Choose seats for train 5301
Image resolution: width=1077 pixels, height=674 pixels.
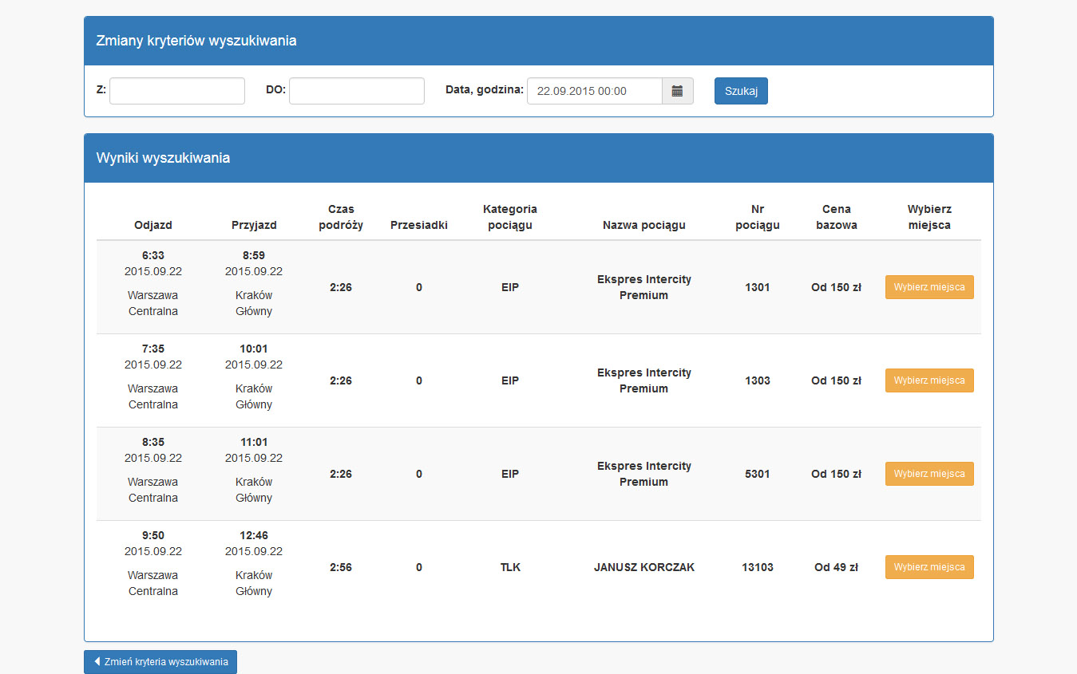pyautogui.click(x=929, y=474)
